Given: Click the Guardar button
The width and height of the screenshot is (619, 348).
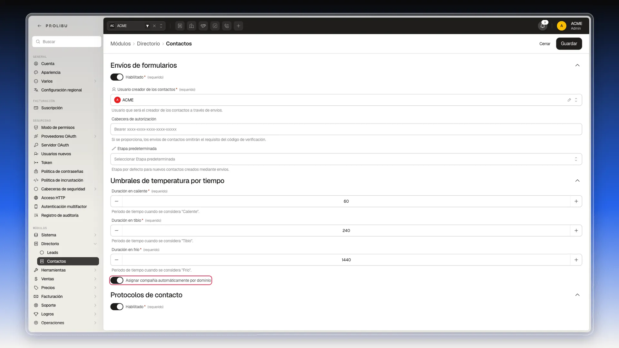Looking at the screenshot, I should tap(569, 43).
